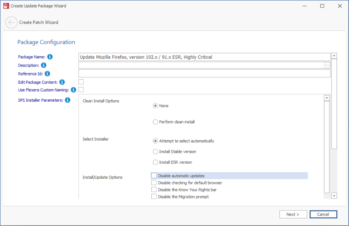Check Disable automatic updates option

click(x=154, y=176)
